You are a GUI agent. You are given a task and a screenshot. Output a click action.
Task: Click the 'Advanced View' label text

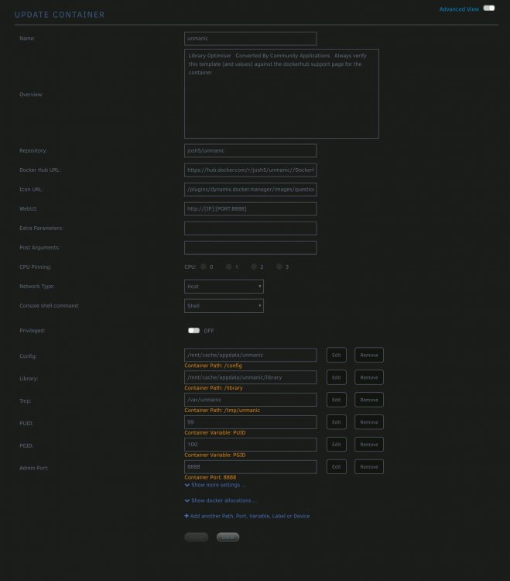point(459,9)
